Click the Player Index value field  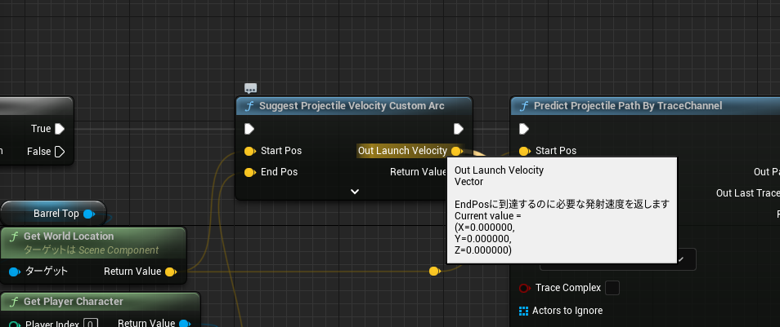(x=90, y=324)
